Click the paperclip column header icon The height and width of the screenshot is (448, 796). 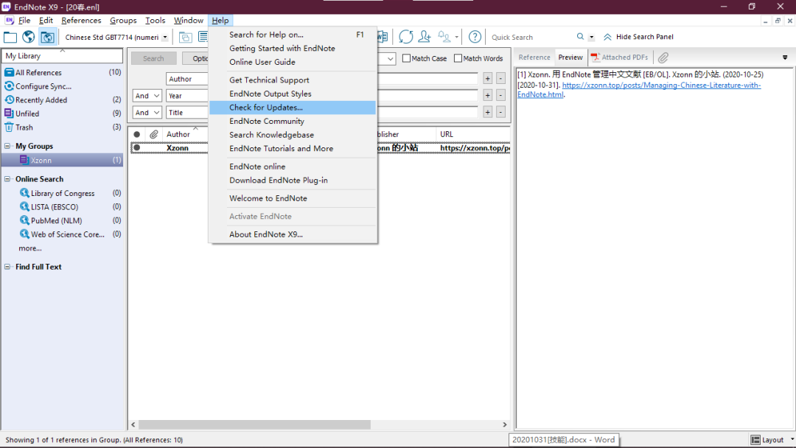(153, 134)
